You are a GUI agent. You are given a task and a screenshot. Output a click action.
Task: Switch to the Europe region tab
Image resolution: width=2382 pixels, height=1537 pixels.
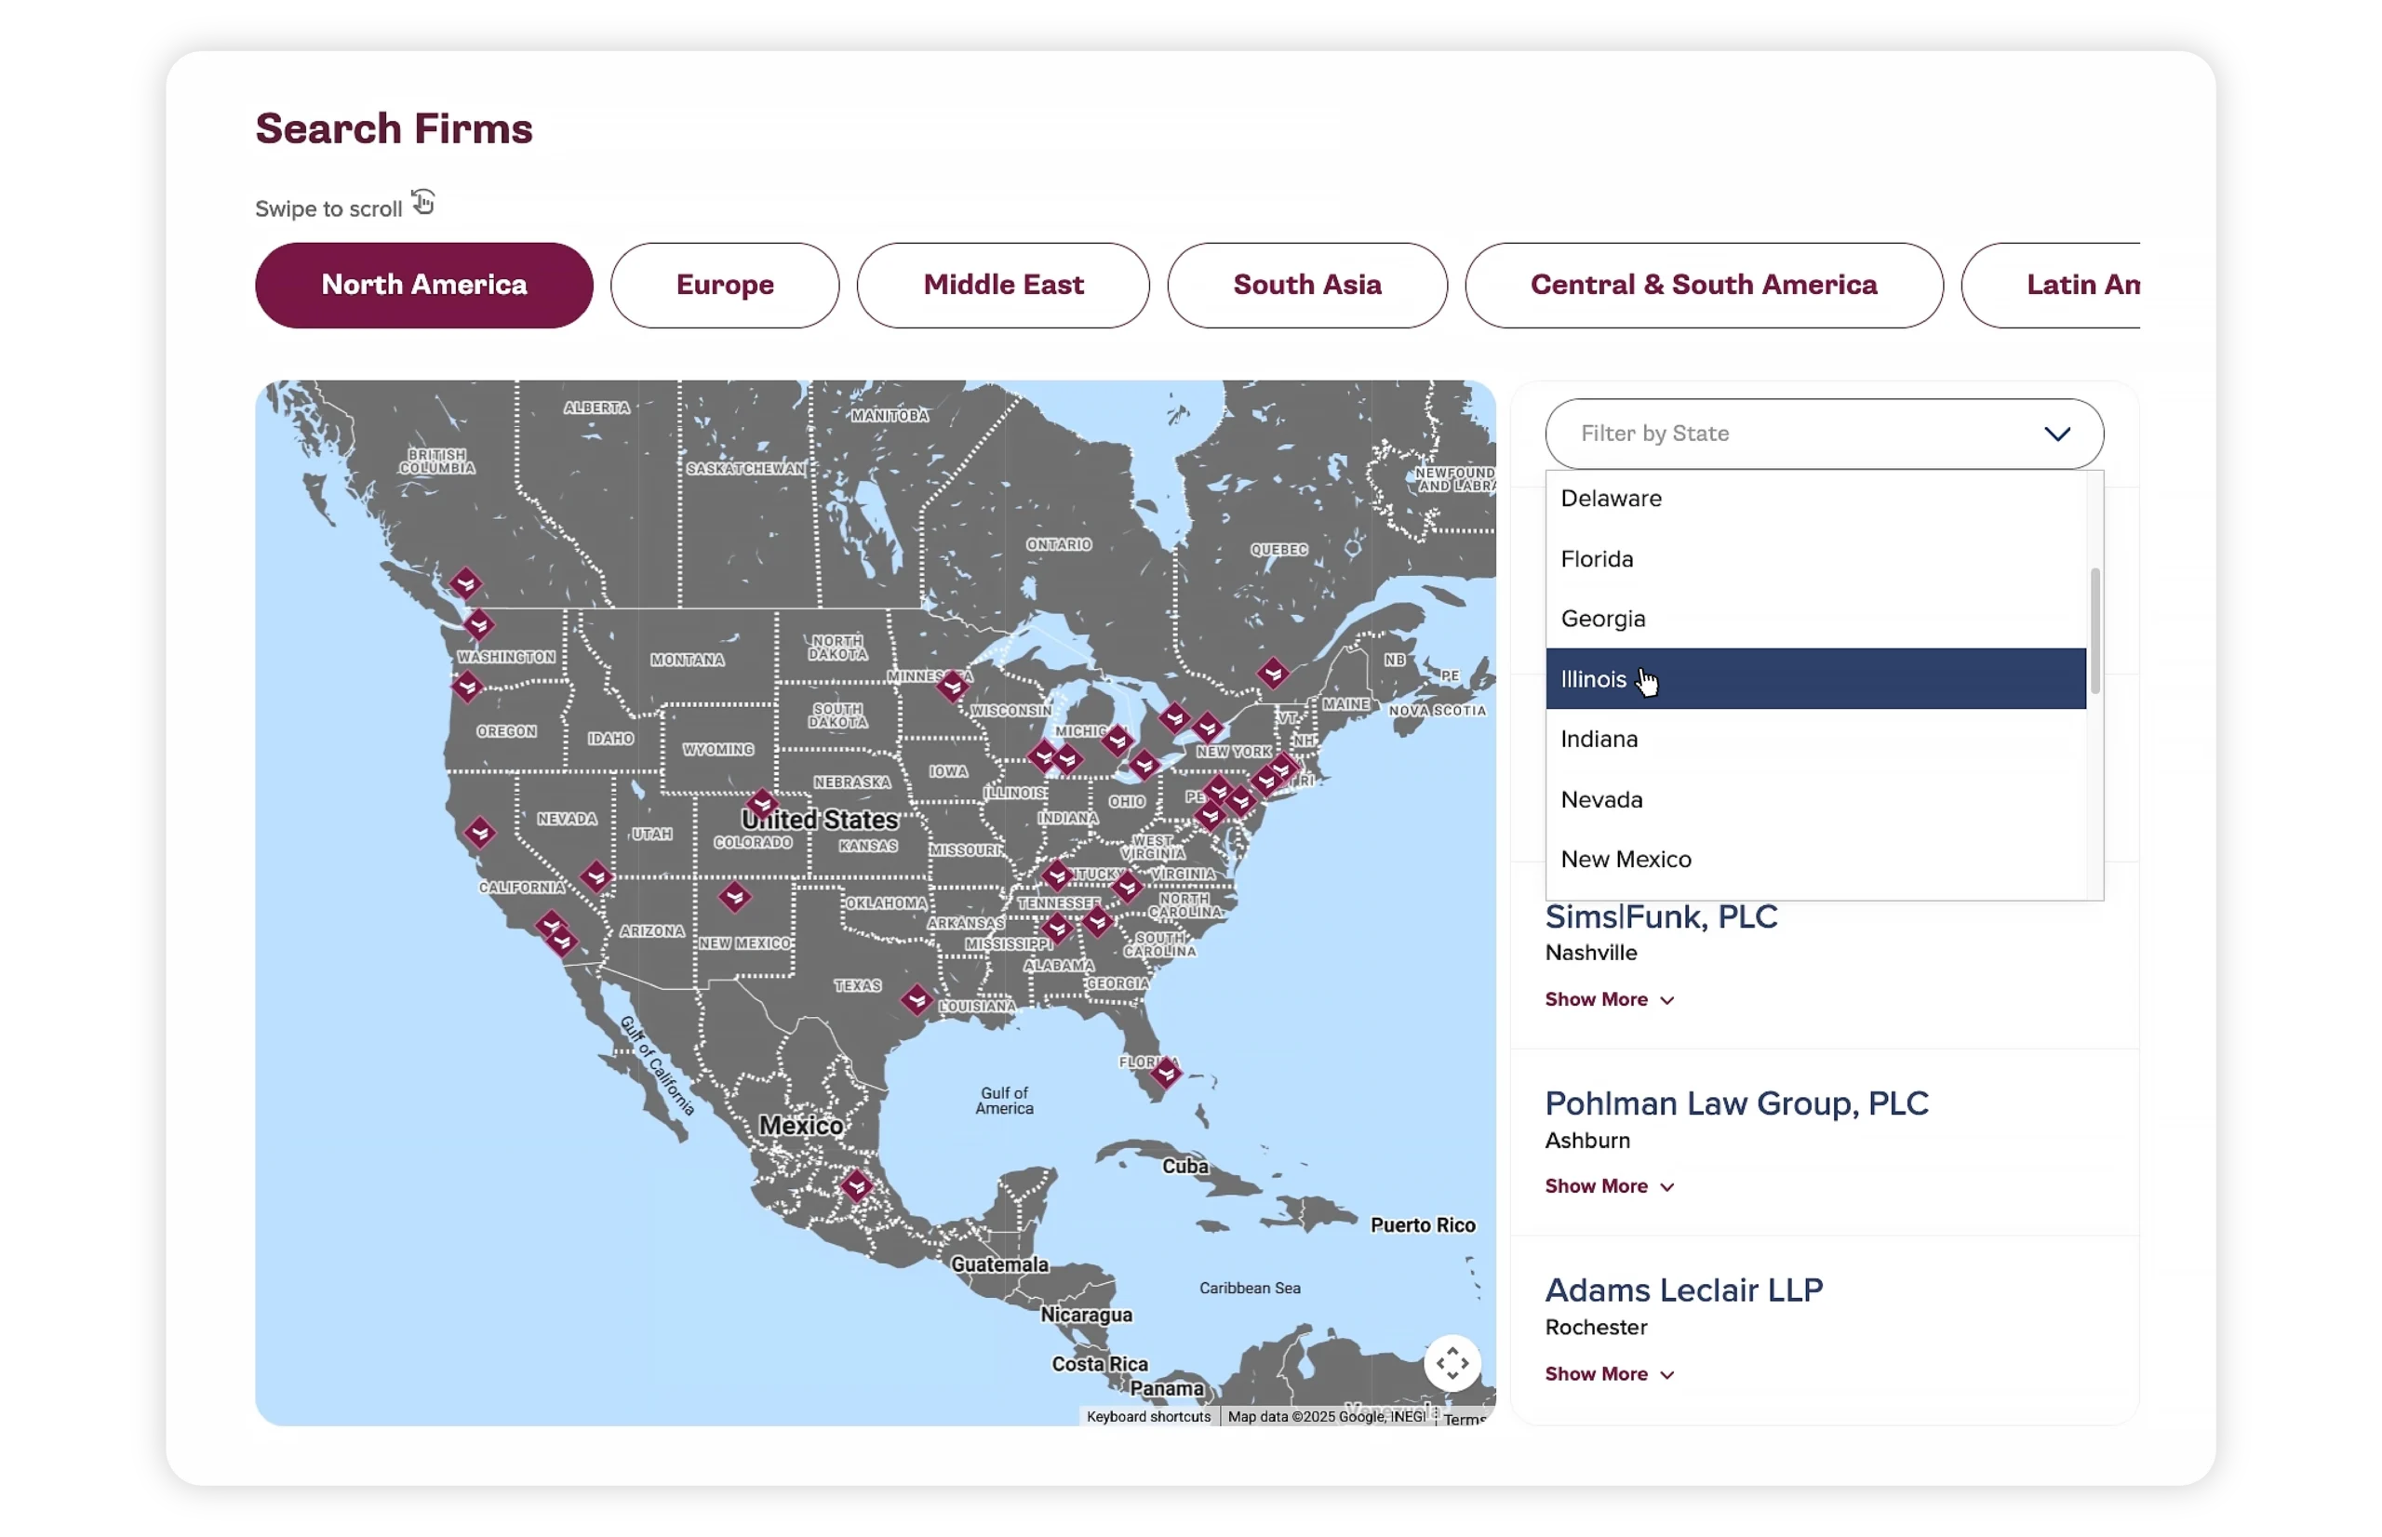point(725,285)
